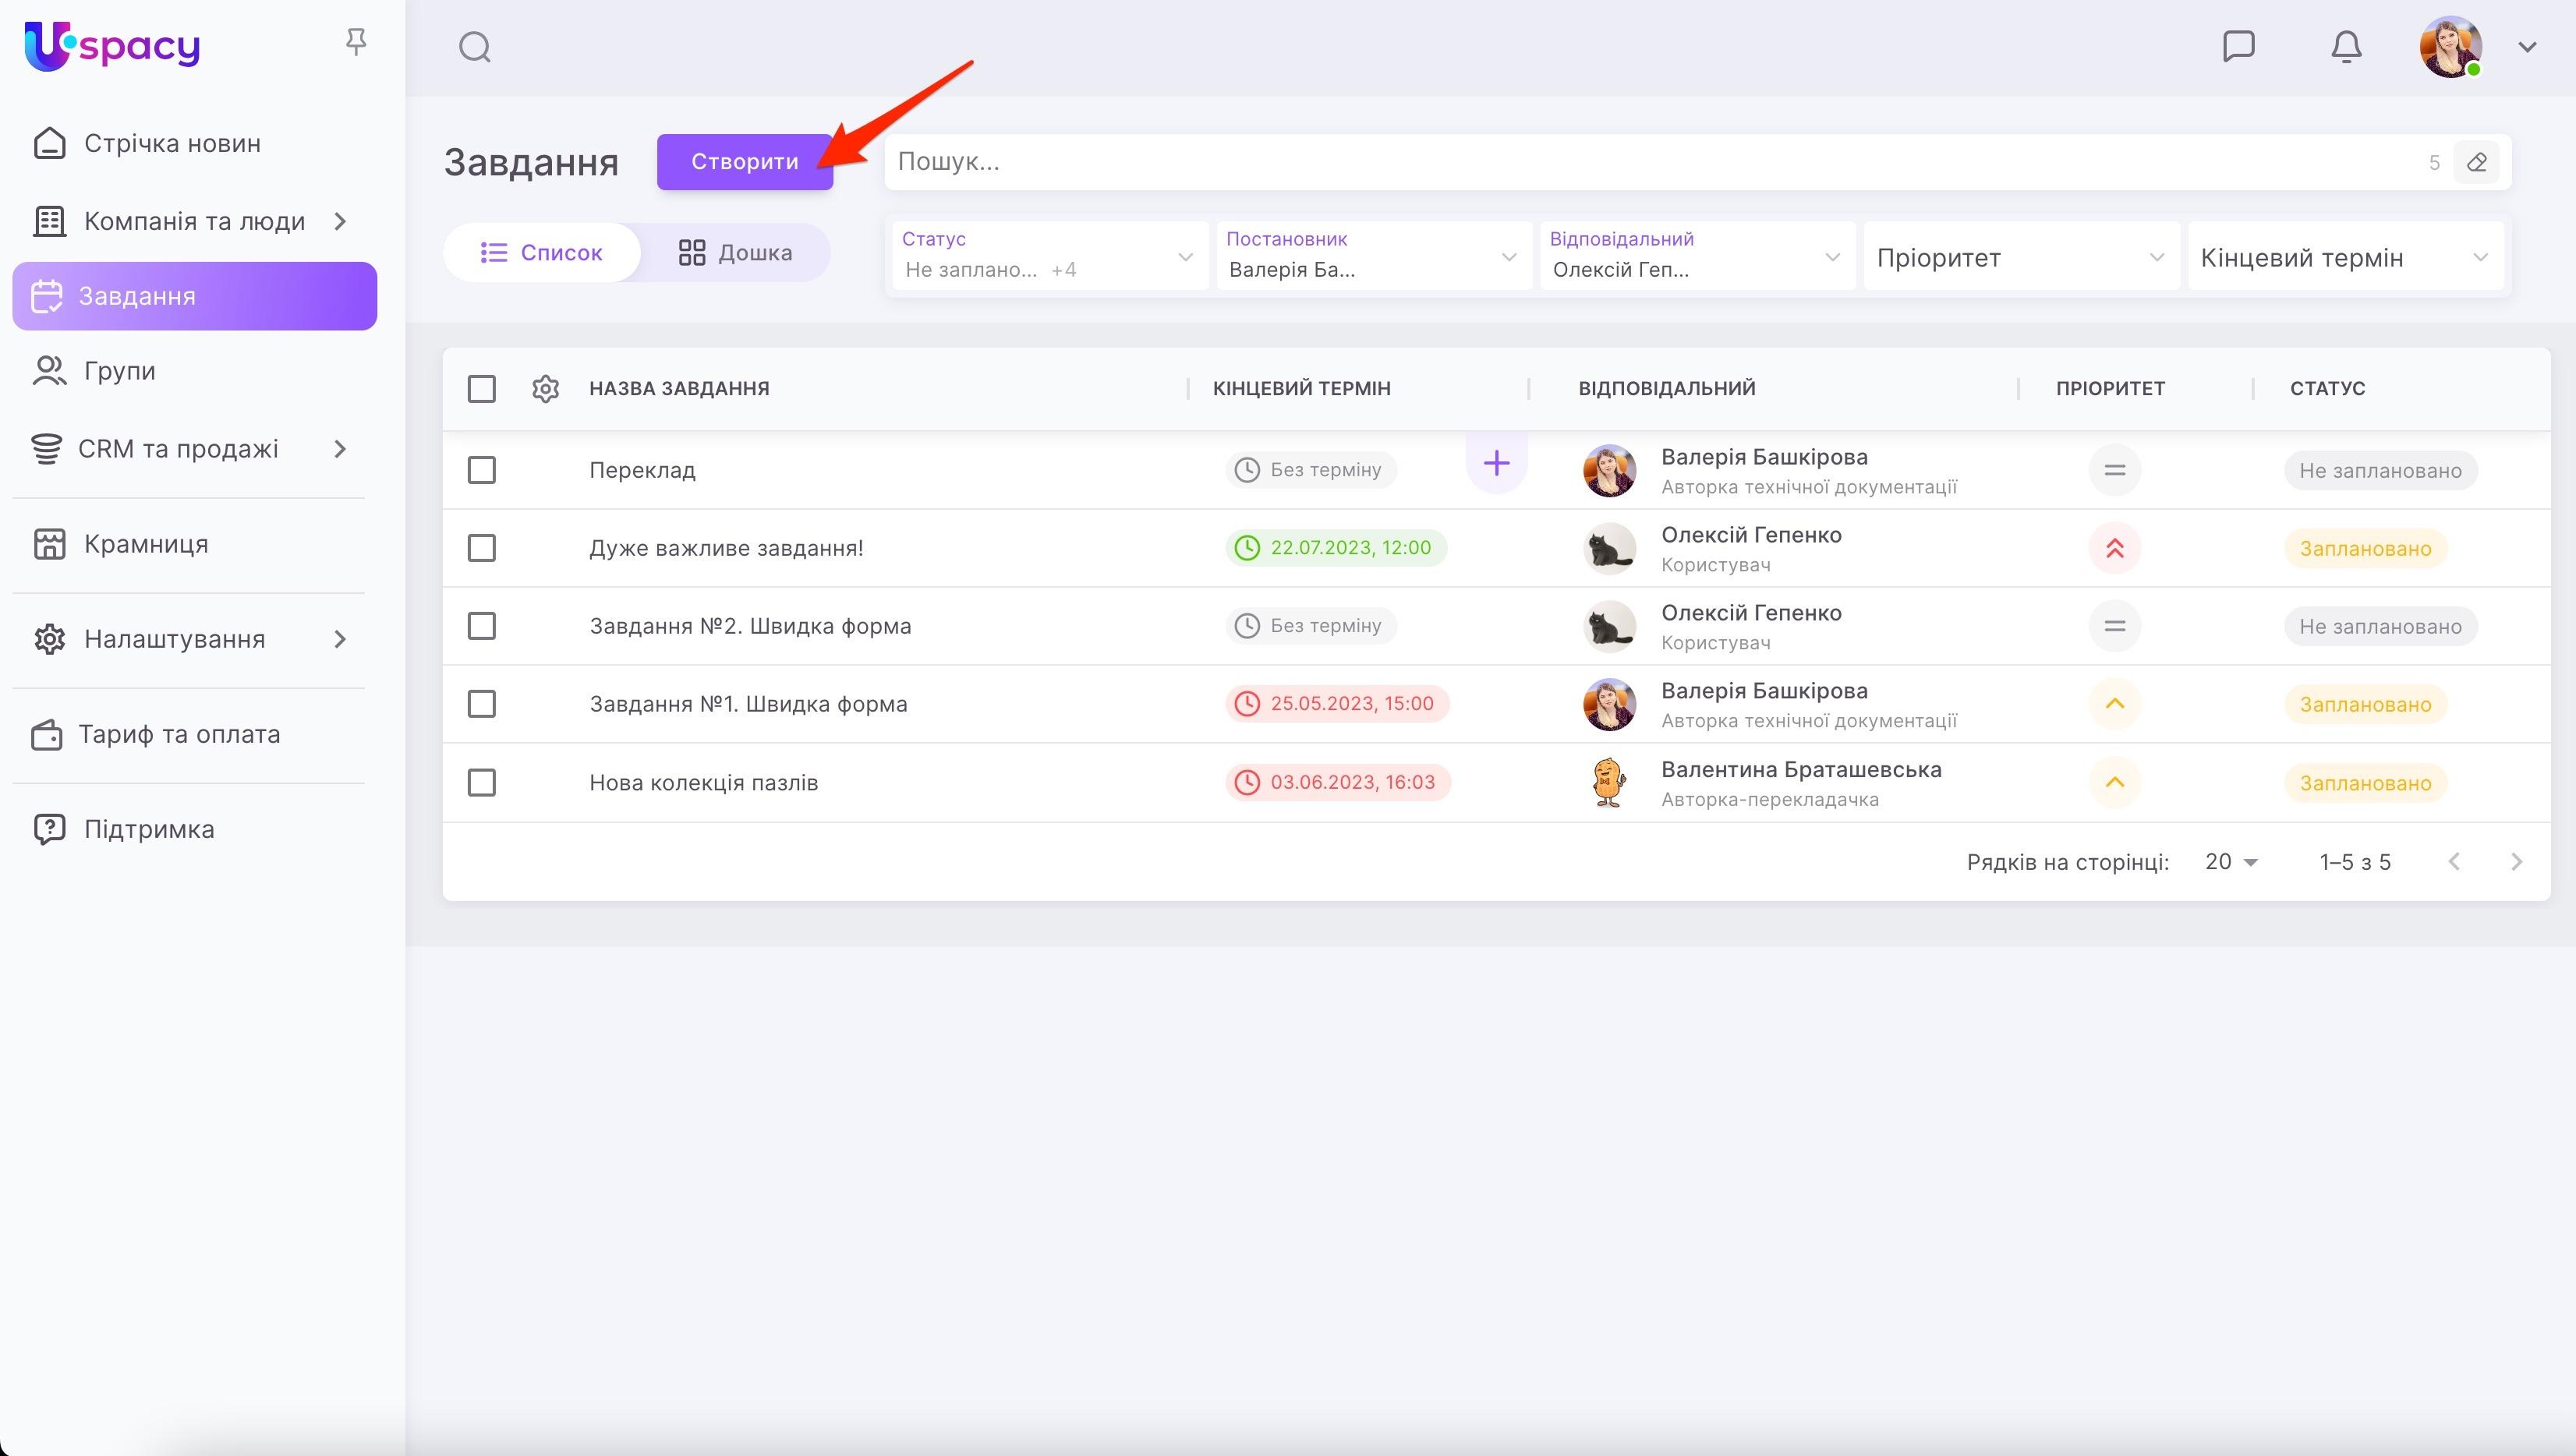Check the select-all tasks checkbox
2576x1456 pixels.
pyautogui.click(x=482, y=388)
